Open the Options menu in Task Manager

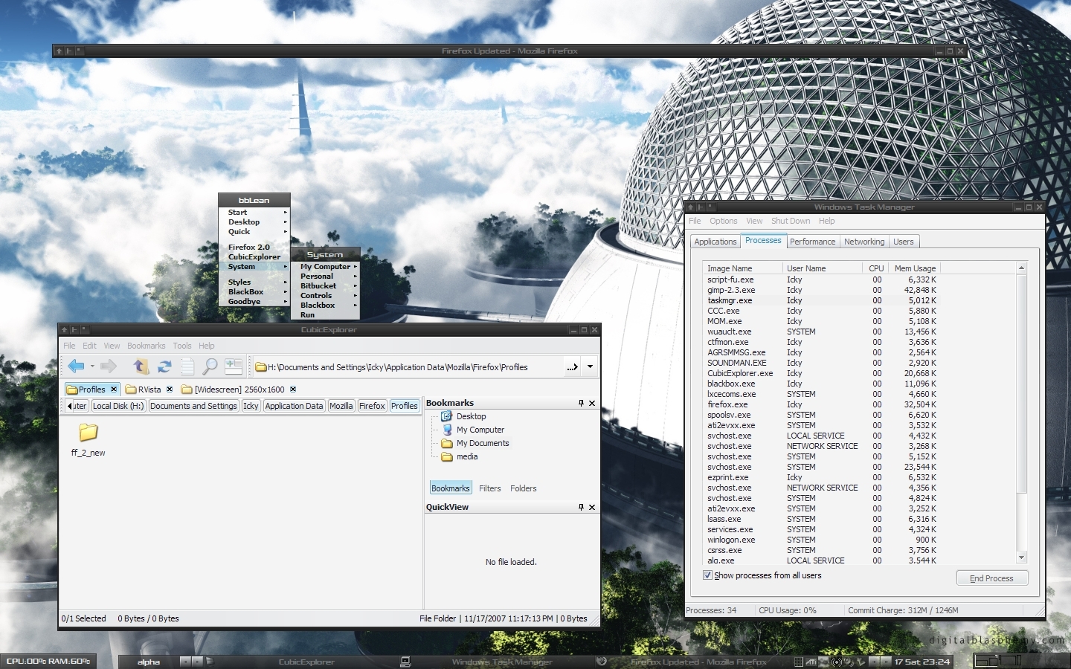723,221
